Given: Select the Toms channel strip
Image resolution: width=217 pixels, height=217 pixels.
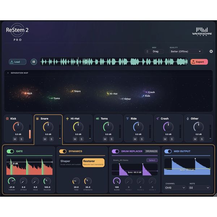Looking at the screenshot, I should (x=108, y=128).
